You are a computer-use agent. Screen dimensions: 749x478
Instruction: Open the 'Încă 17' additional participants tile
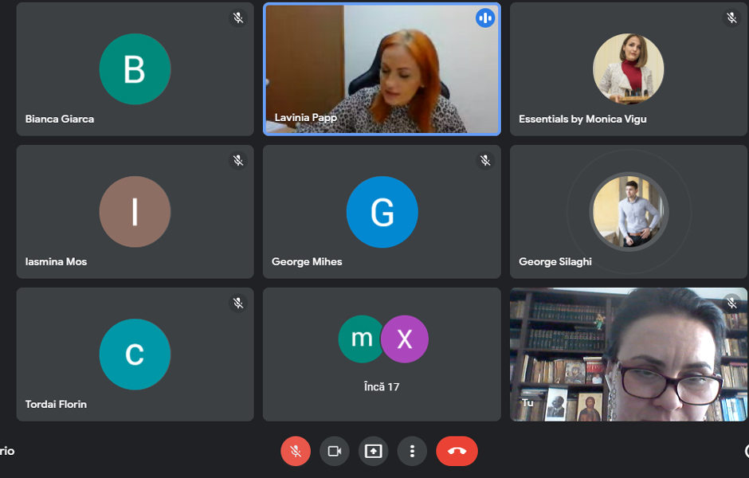click(382, 355)
